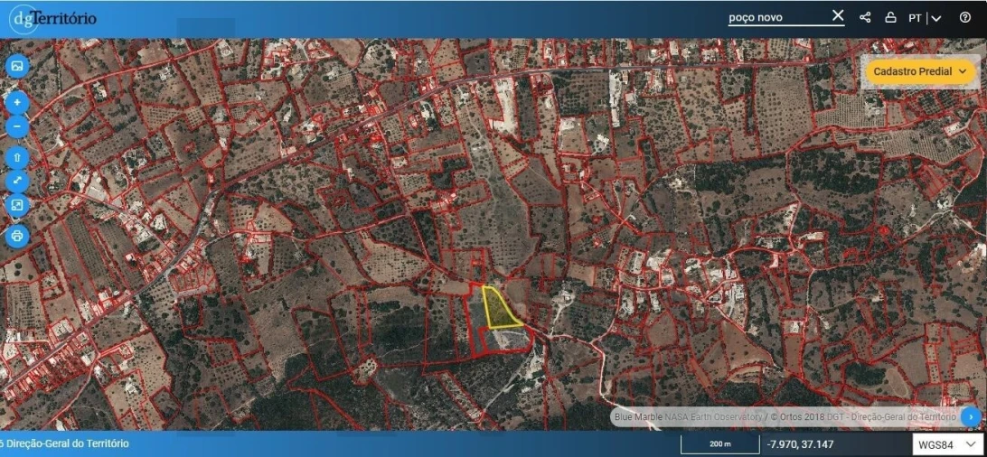
Task: Zoom out with the minus button
Action: 17,126
